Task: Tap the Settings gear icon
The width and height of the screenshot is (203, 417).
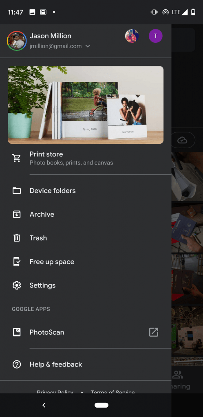Action: pos(16,285)
